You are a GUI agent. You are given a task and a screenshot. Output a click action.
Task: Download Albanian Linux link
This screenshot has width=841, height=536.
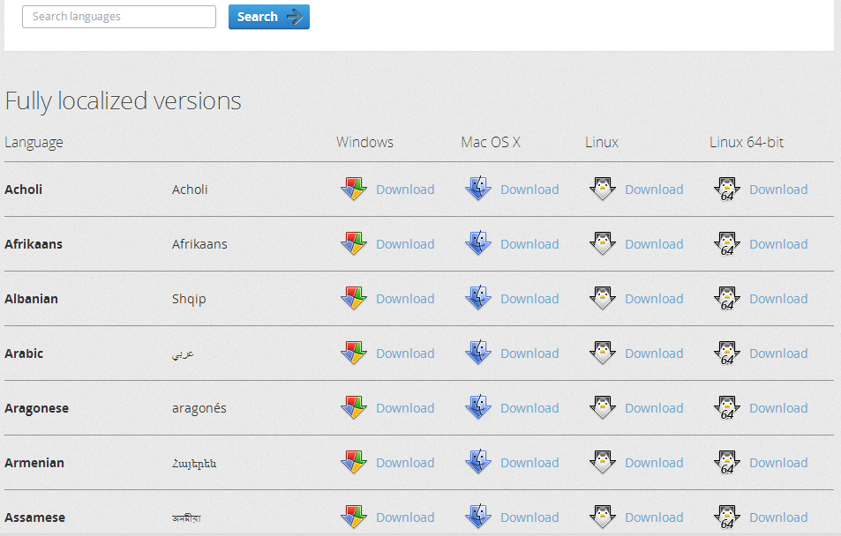click(x=654, y=299)
